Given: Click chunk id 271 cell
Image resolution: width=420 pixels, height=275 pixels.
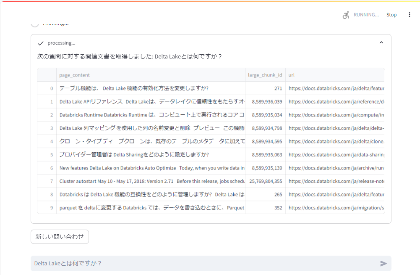Looking at the screenshot, I should tap(265, 88).
